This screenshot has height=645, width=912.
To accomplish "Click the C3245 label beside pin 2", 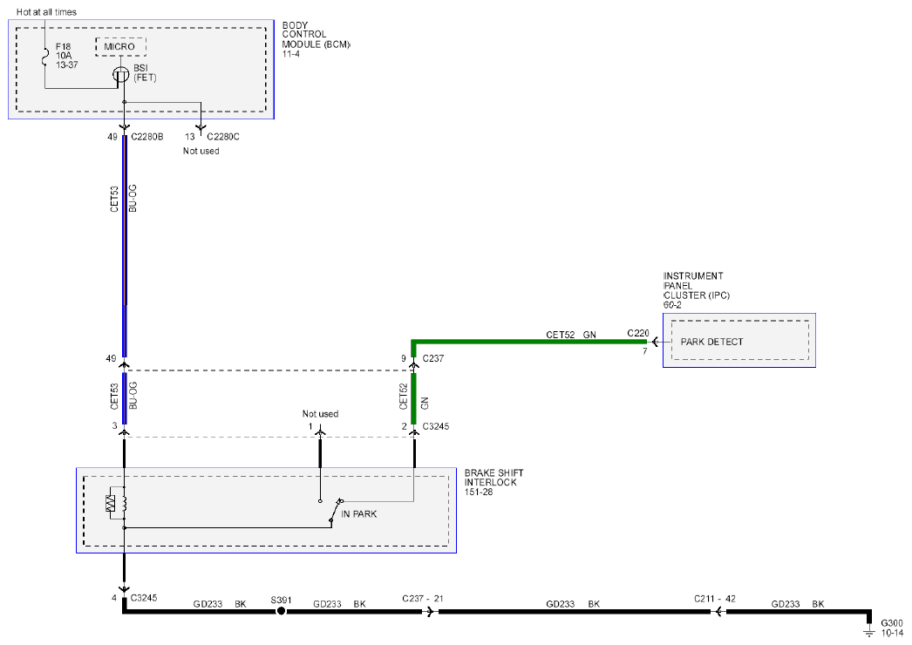I will pyautogui.click(x=436, y=426).
